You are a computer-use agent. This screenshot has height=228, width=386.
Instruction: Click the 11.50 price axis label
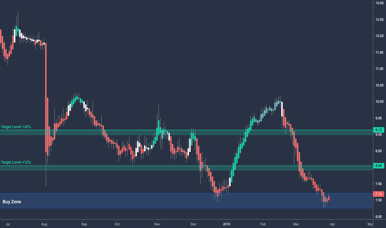pos(379,53)
